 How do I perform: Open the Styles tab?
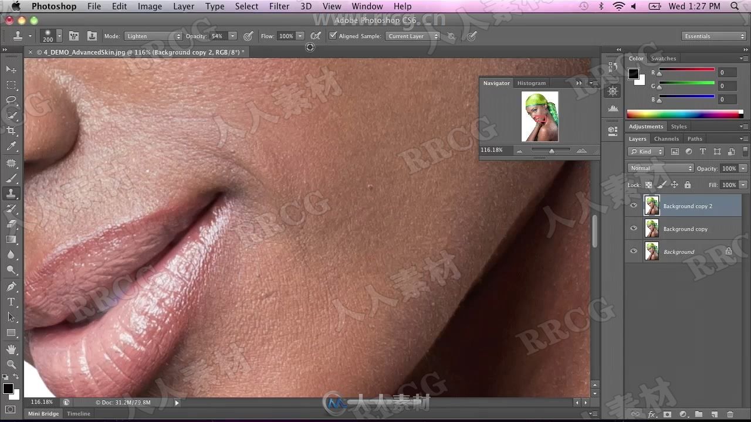coord(679,127)
